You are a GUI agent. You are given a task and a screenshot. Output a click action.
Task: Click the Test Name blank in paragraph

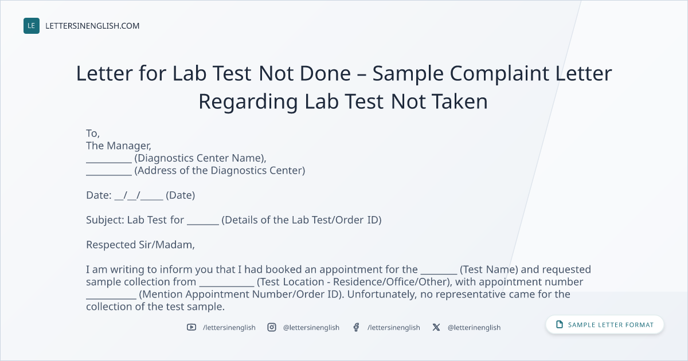pos(439,272)
